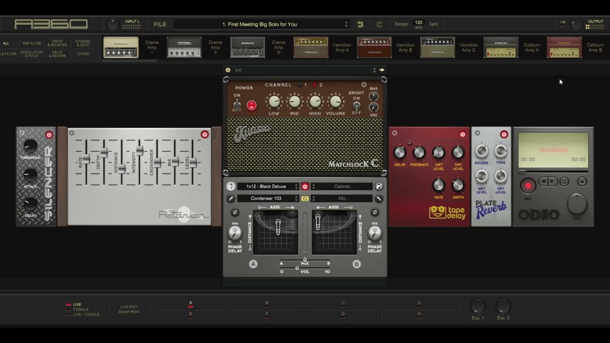
Task: Select amp channel 1
Action: tap(300, 85)
